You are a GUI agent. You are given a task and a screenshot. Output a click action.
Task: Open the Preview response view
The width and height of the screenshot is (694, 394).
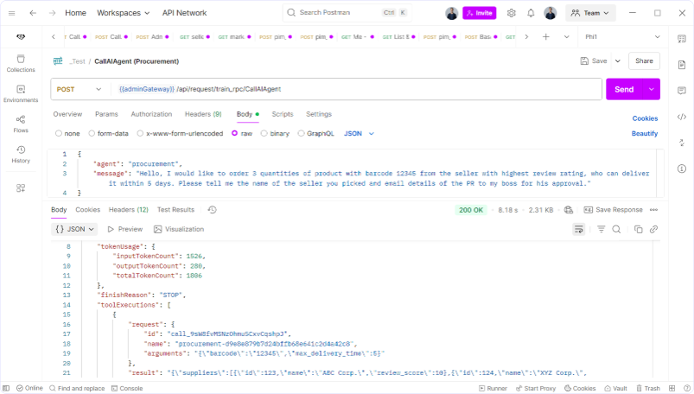pyautogui.click(x=125, y=229)
